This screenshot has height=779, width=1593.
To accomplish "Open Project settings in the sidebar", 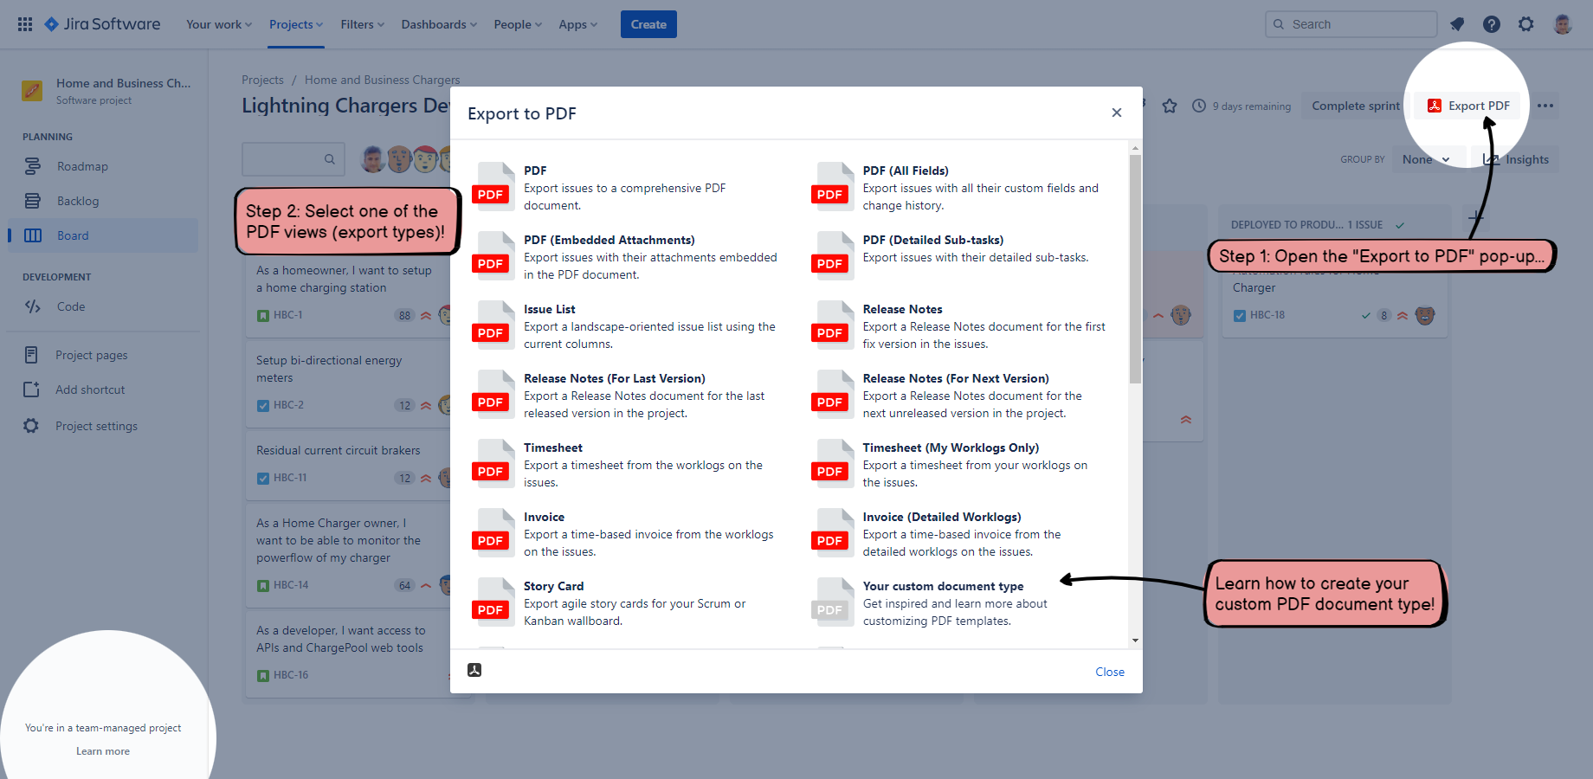I will pos(103,426).
